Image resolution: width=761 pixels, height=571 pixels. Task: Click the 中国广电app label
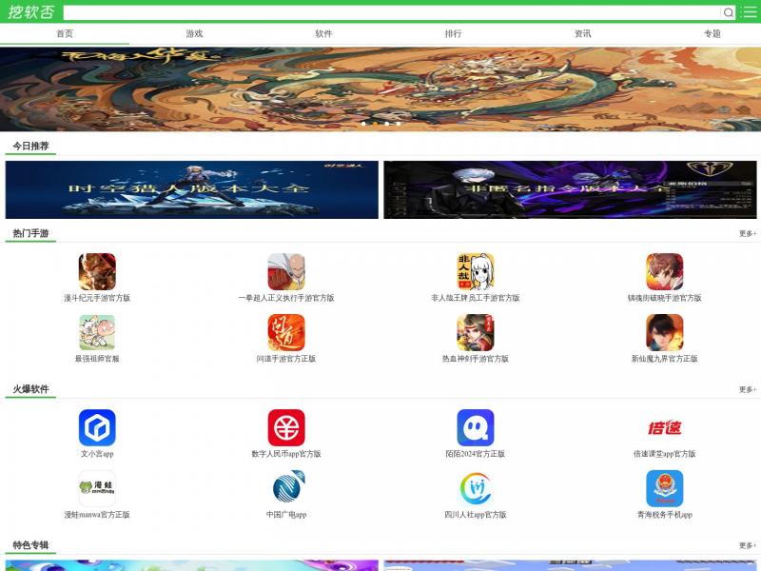tap(286, 514)
